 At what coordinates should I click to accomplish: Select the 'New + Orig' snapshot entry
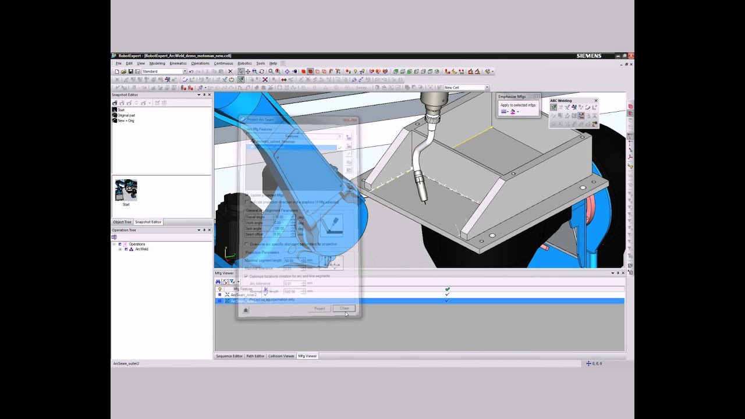tap(126, 120)
